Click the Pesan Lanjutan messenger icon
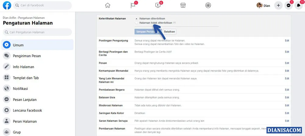The image size is (305, 136). (x=7, y=99)
